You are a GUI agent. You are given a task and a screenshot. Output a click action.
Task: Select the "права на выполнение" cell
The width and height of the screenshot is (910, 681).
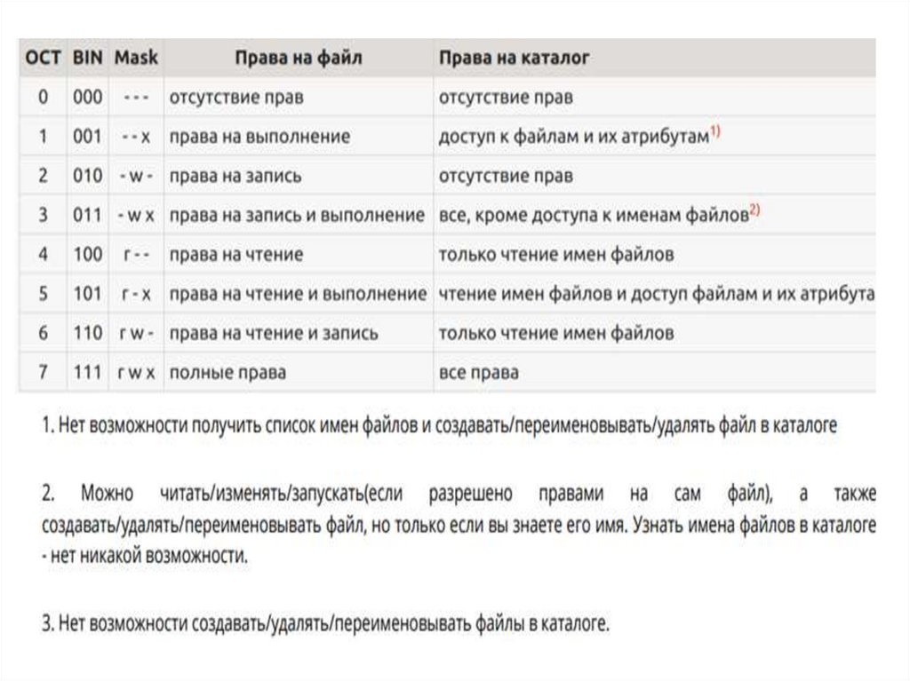coord(259,137)
